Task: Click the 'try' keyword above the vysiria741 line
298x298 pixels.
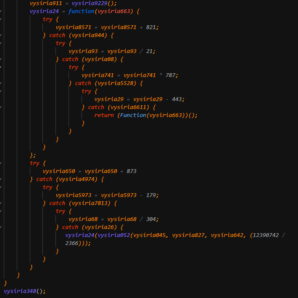Action: pos(74,67)
